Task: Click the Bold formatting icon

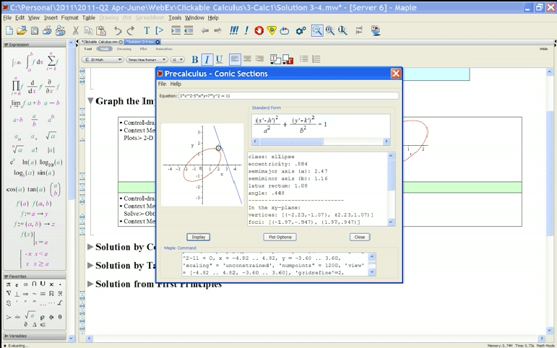Action: [194, 60]
